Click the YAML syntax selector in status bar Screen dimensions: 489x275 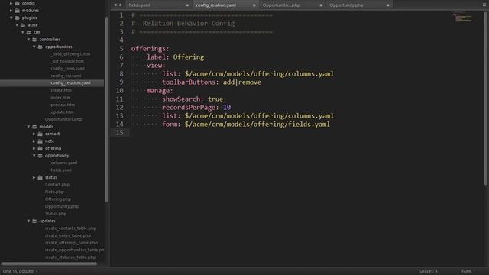pyautogui.click(x=466, y=271)
